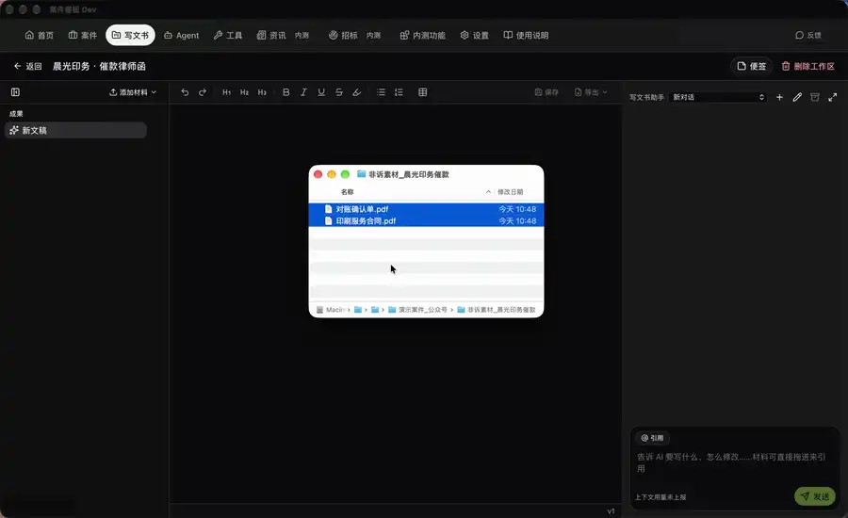Open 设置 settings tab

tap(474, 35)
